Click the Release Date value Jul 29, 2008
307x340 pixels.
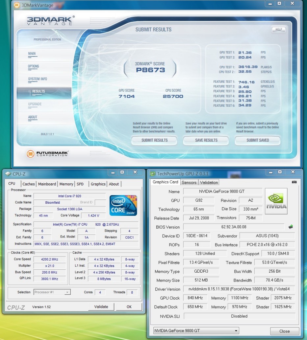[199, 218]
